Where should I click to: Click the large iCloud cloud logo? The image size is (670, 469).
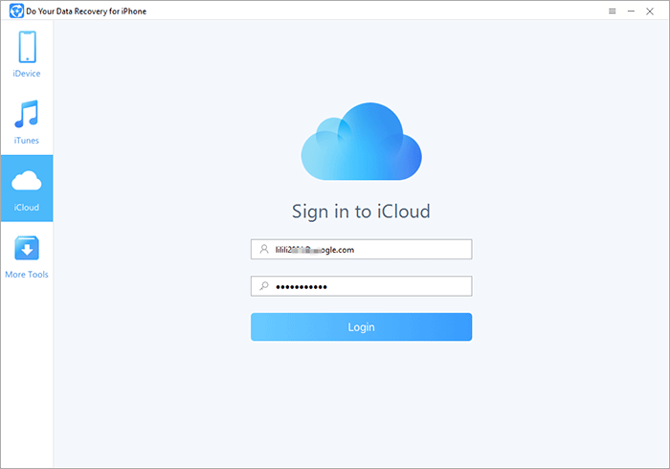pyautogui.click(x=362, y=142)
